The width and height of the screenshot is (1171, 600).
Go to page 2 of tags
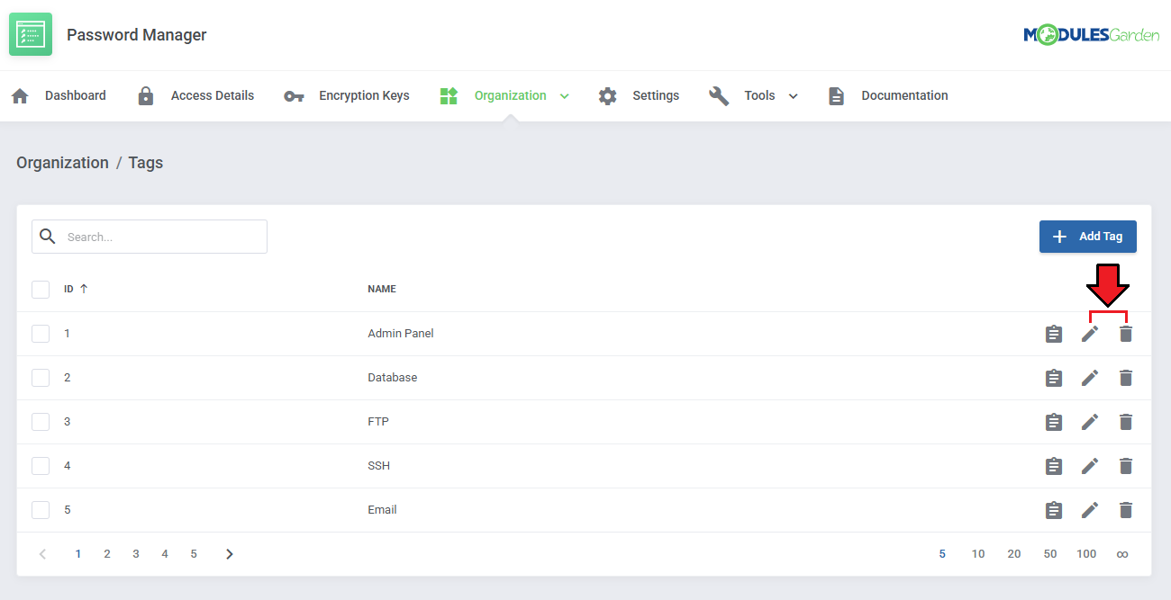point(107,554)
